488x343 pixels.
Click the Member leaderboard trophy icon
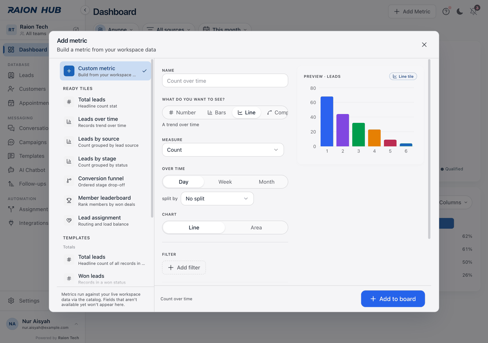point(69,201)
